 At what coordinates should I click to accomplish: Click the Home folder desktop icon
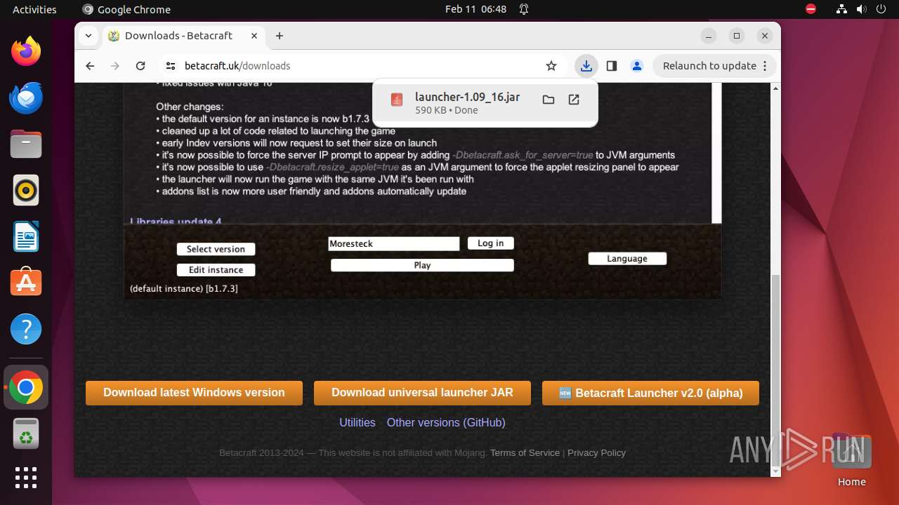click(851, 460)
